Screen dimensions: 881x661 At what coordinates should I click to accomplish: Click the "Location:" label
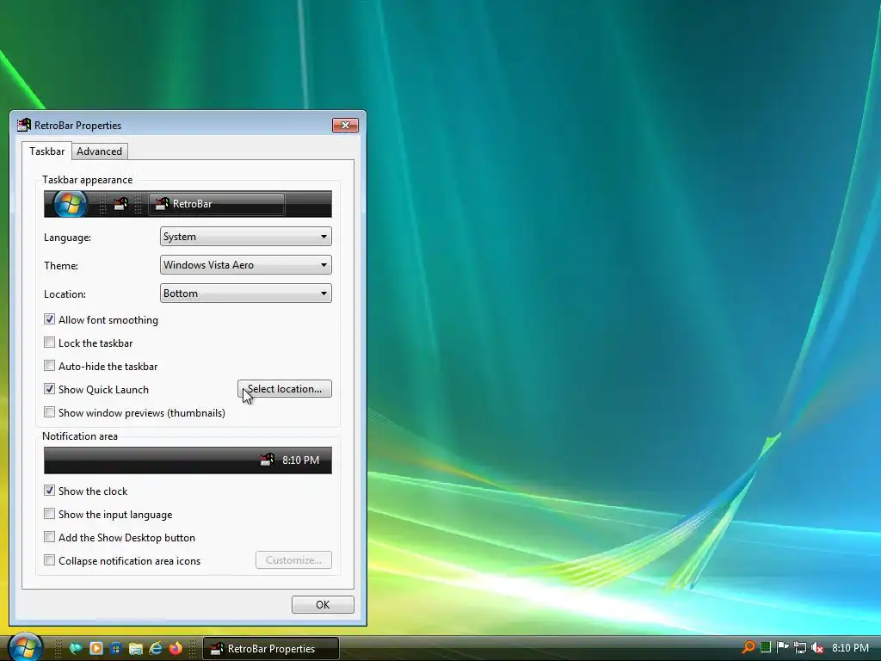[x=65, y=294]
